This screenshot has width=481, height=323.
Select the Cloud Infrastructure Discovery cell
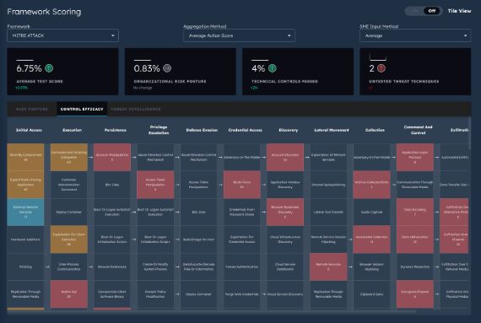click(x=285, y=240)
